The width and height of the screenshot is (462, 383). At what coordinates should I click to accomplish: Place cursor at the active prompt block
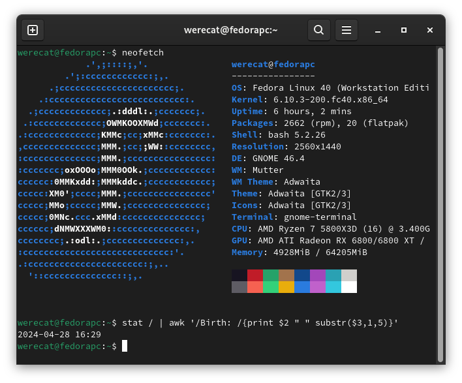coord(125,346)
